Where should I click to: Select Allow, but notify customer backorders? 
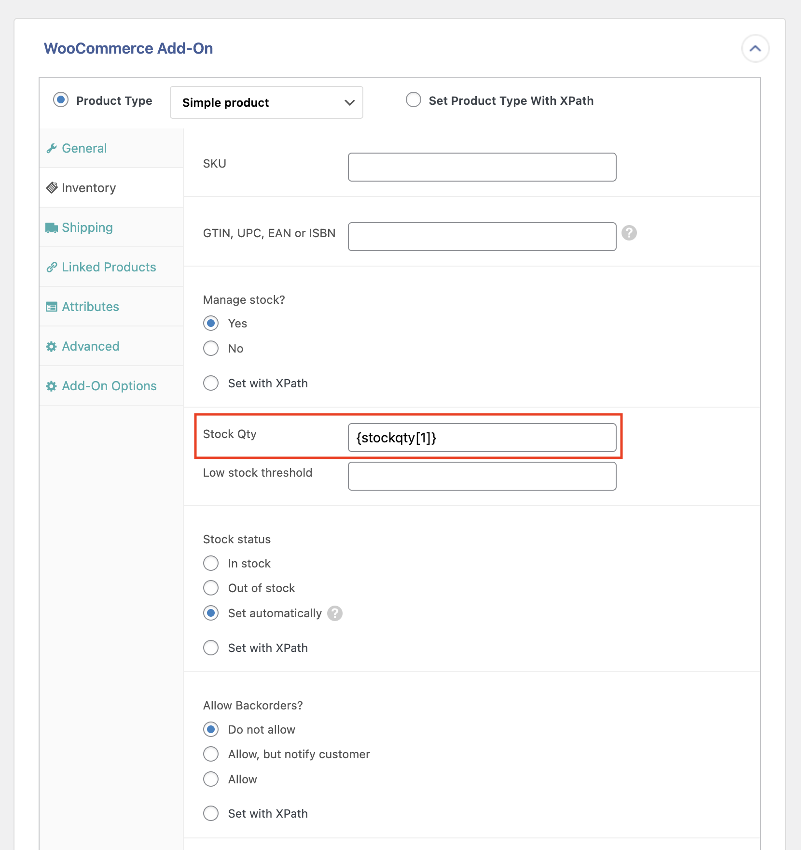pyautogui.click(x=211, y=754)
